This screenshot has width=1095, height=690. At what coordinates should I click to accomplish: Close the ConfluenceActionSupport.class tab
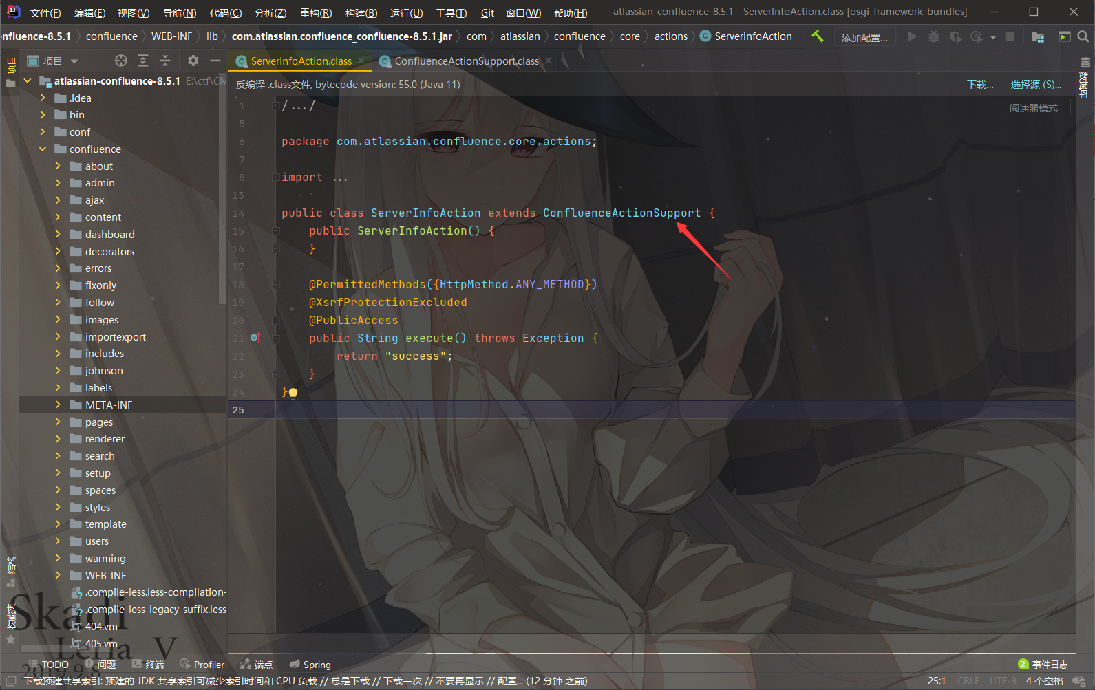pyautogui.click(x=549, y=61)
